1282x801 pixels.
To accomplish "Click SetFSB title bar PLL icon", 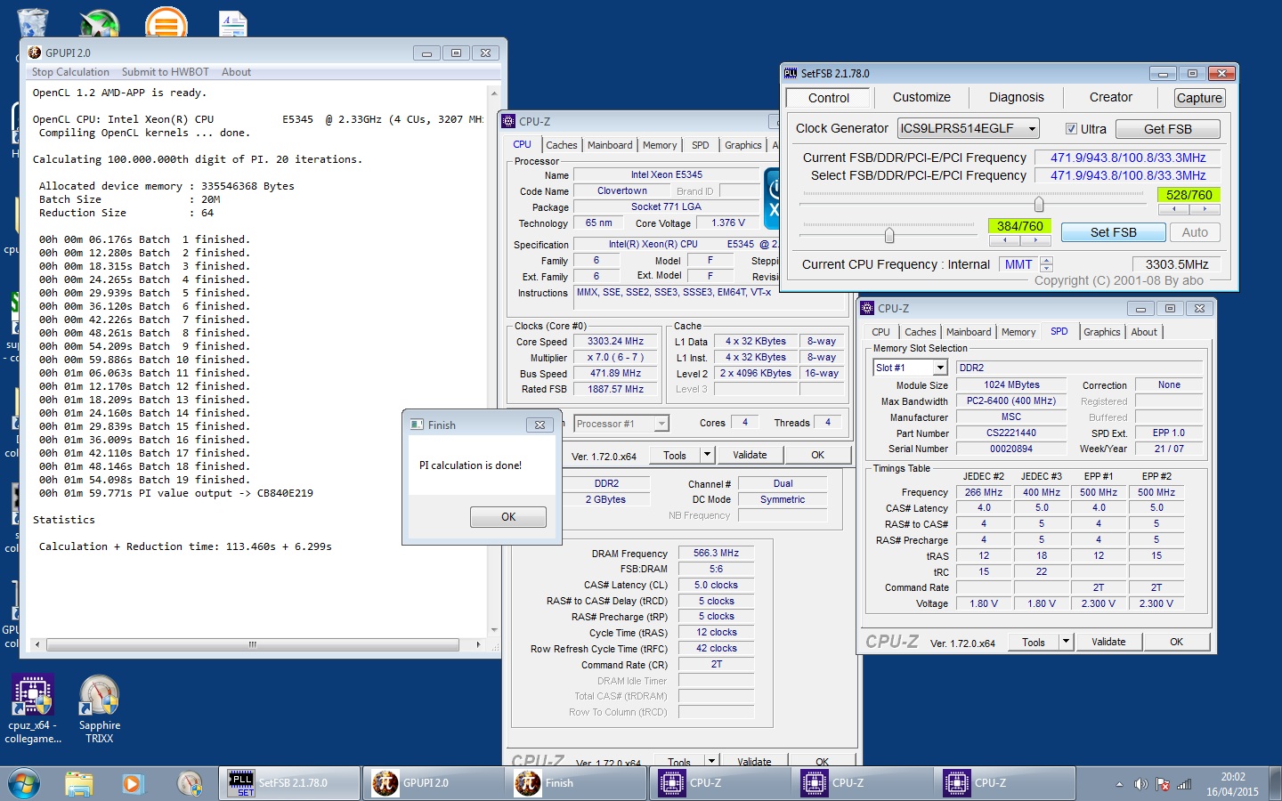I will 791,73.
